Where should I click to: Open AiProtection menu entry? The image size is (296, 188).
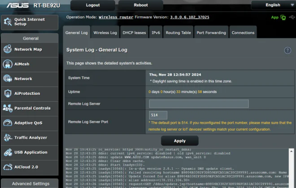tap(30, 94)
